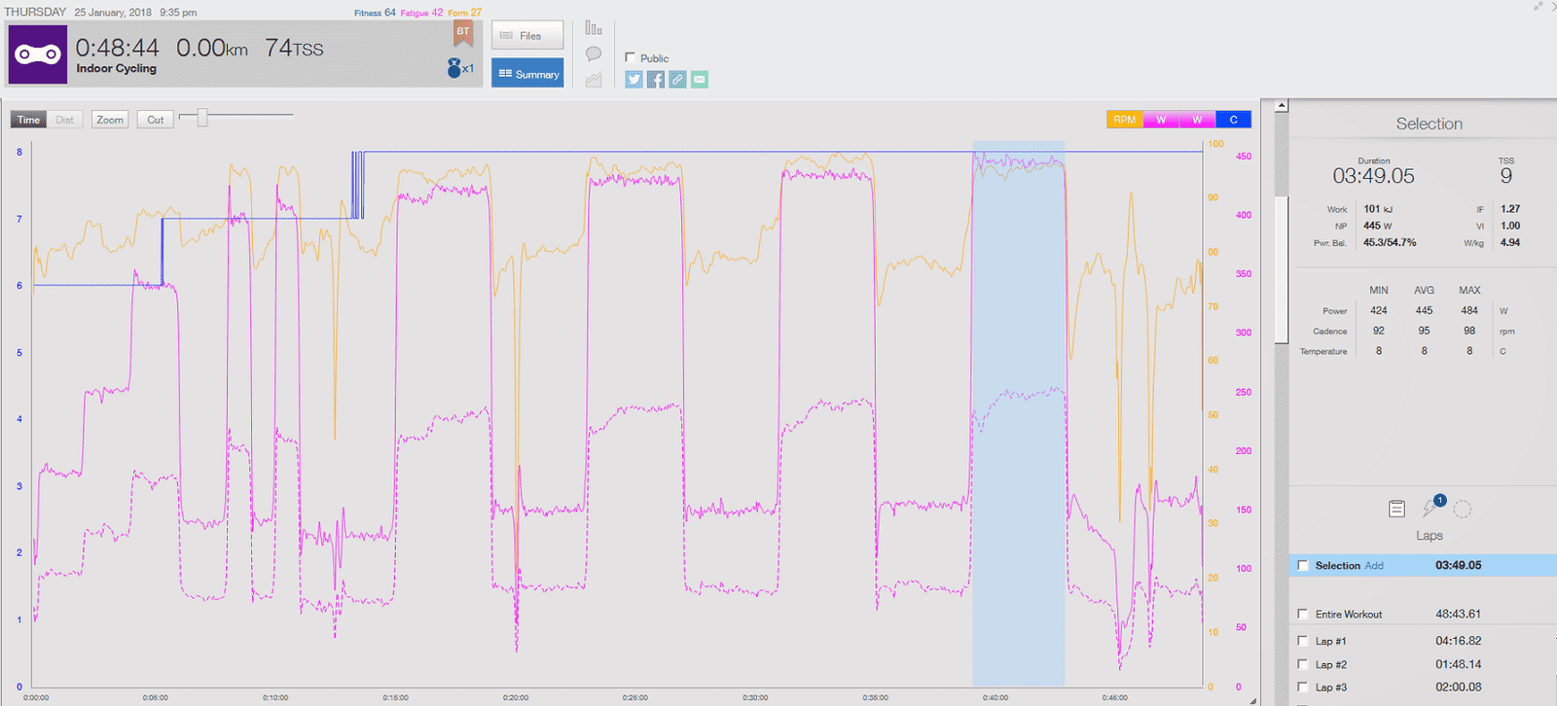Check the Entire Workout checkbox
The image size is (1557, 706).
[x=1303, y=614]
